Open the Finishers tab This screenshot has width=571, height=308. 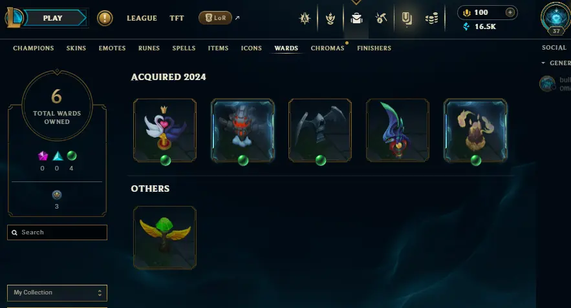pyautogui.click(x=374, y=48)
